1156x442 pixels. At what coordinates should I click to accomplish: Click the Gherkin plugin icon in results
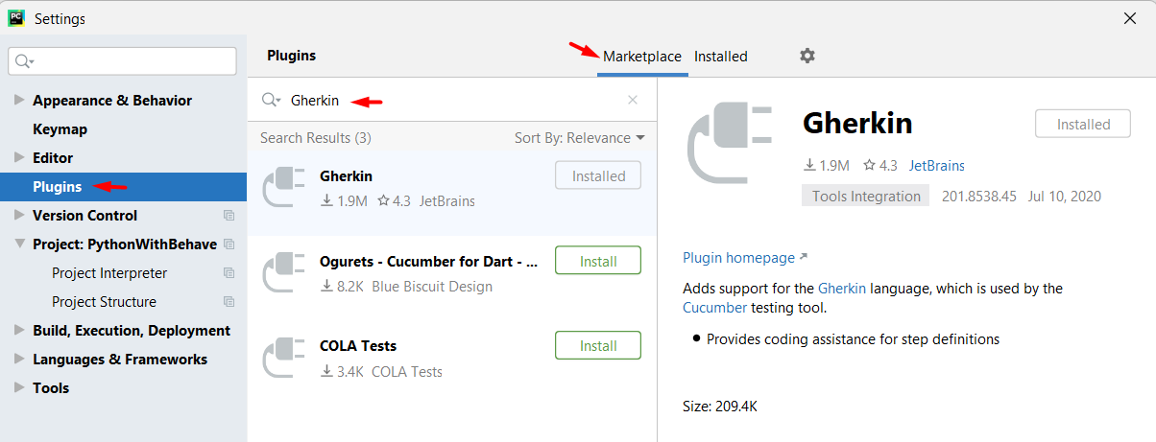pos(284,188)
